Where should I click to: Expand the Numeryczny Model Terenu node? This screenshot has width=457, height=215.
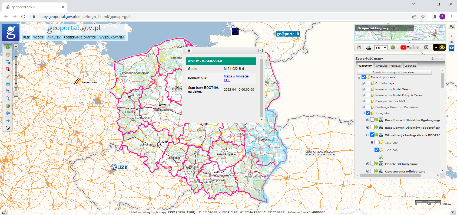point(363,89)
